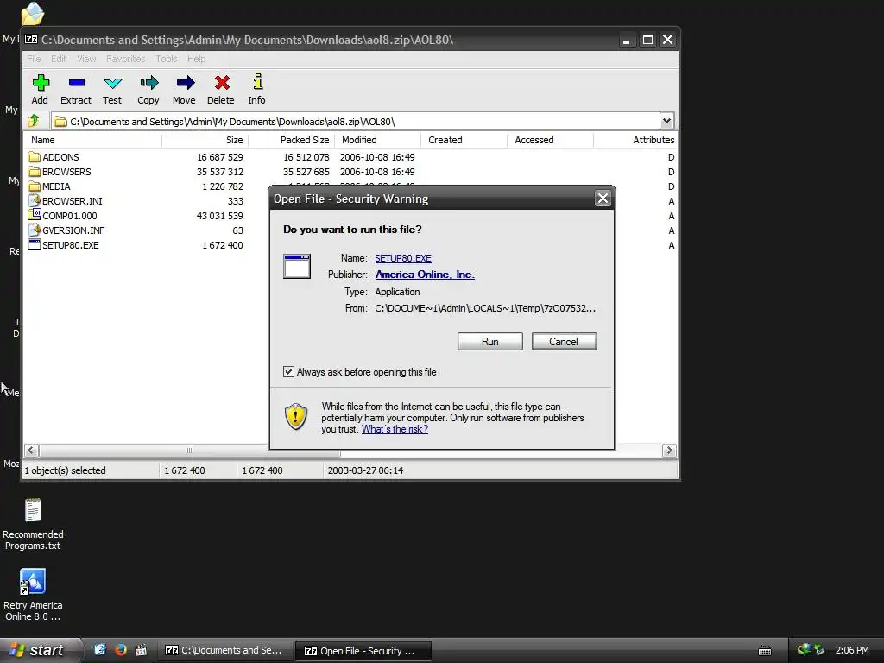Open the Favorites menu
This screenshot has height=663, width=884.
click(x=126, y=59)
